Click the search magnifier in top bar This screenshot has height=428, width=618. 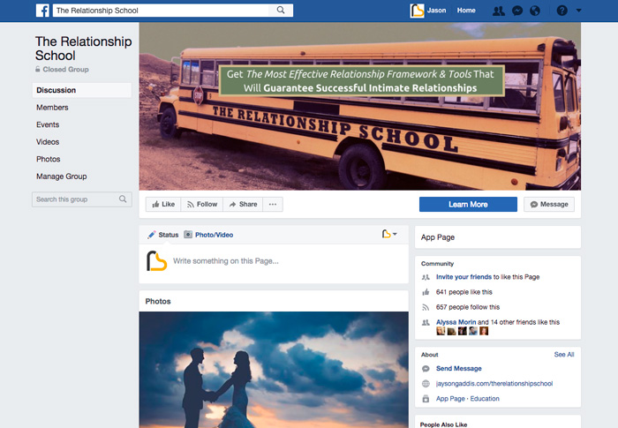pyautogui.click(x=281, y=11)
